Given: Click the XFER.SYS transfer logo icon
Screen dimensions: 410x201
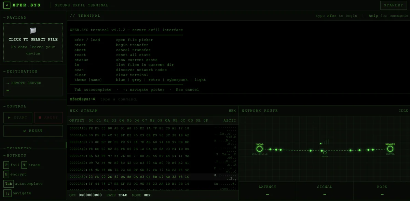Looking at the screenshot, I should (x=7, y=5).
